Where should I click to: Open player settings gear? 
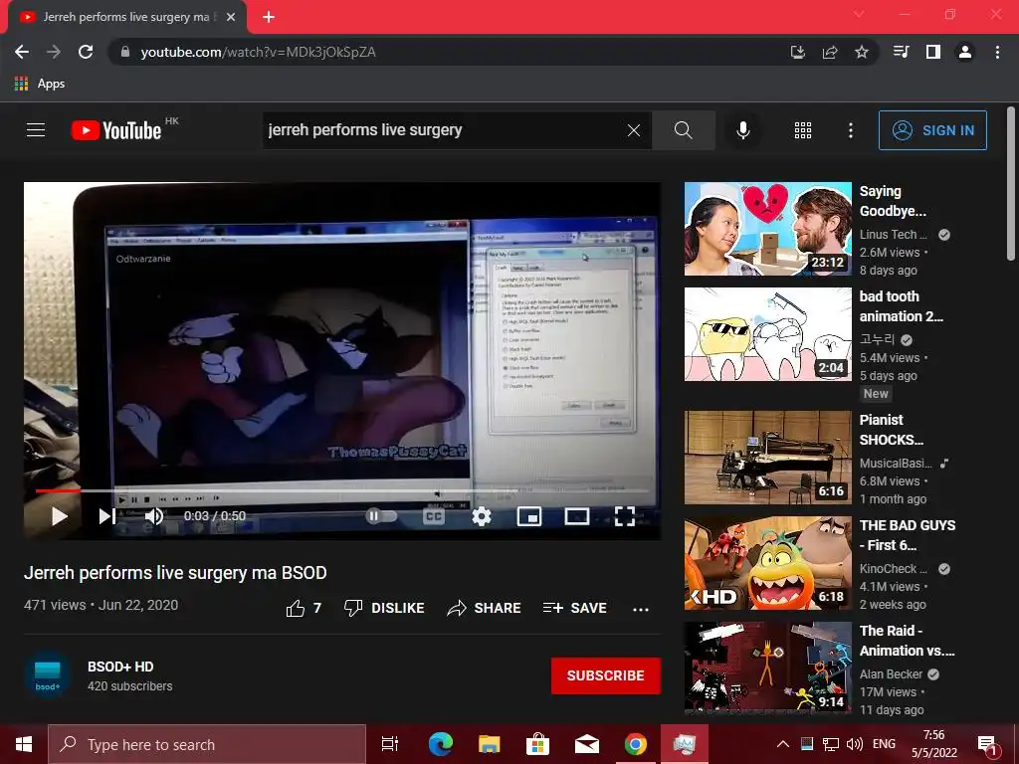481,516
